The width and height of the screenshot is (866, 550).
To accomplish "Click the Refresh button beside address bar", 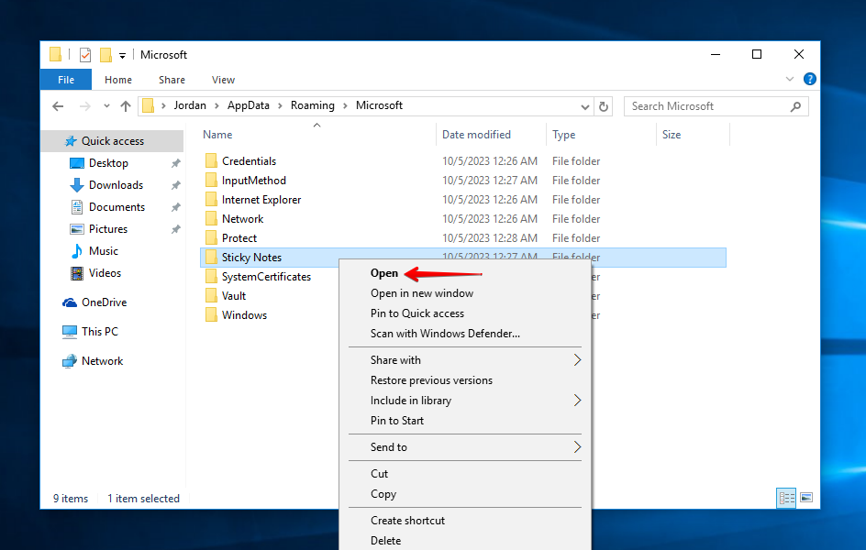I will [x=604, y=106].
